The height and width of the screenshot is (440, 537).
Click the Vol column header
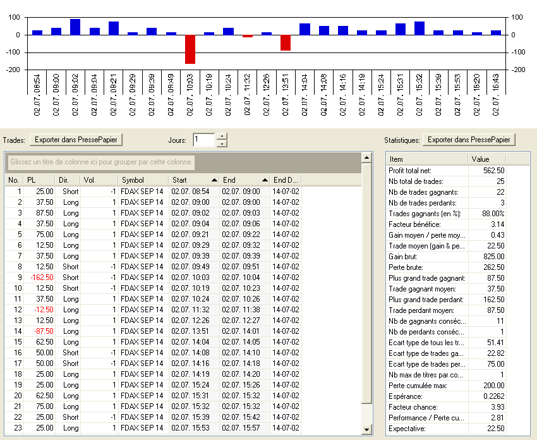click(99, 180)
